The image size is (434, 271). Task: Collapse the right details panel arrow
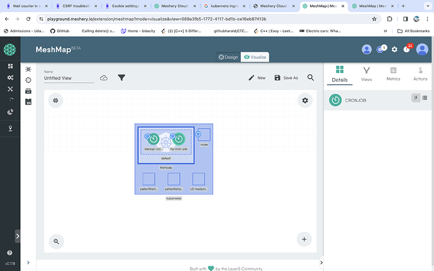[321, 262]
